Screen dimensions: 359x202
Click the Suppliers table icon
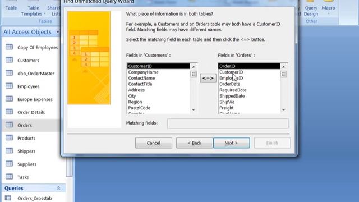tap(9, 164)
